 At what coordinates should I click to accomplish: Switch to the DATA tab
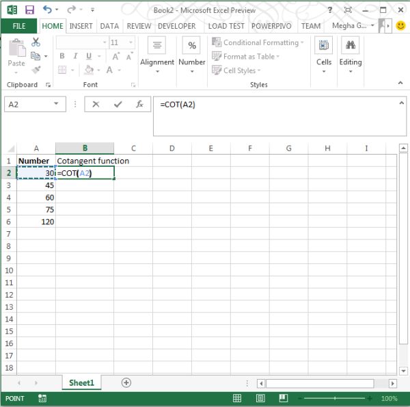coord(109,26)
